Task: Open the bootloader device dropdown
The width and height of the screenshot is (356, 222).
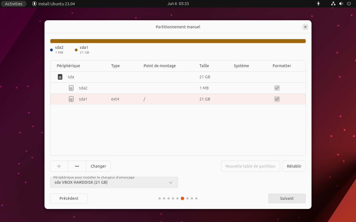Action: [114, 182]
